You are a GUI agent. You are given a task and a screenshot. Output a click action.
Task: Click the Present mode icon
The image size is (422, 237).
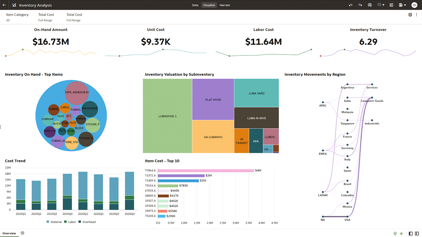[391, 5]
